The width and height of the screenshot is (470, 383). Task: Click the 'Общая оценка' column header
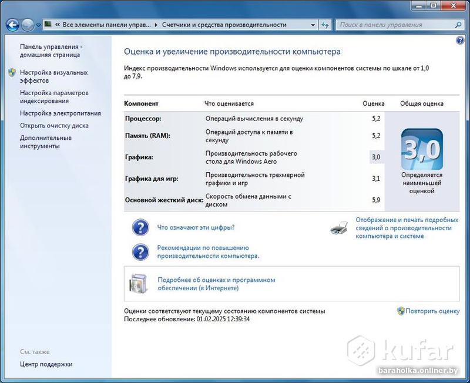[x=422, y=104]
